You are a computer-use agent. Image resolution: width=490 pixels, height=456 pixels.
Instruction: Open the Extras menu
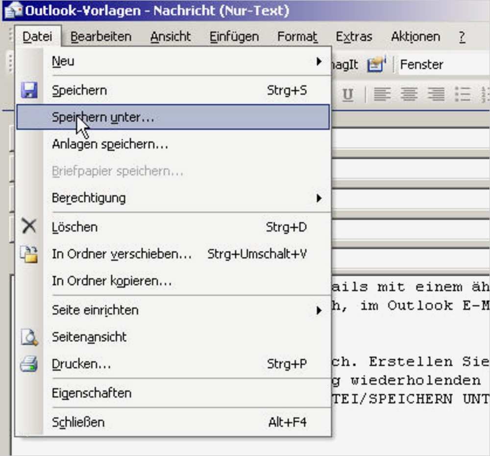354,36
